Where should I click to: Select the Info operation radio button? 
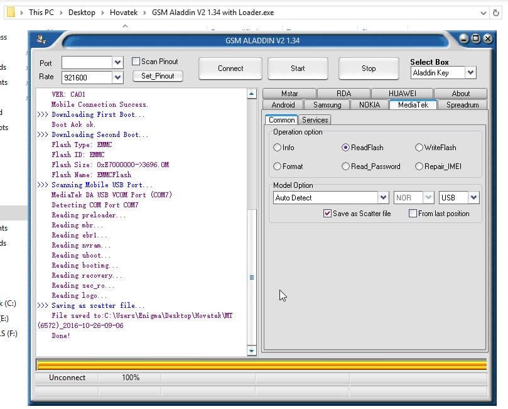(x=277, y=148)
